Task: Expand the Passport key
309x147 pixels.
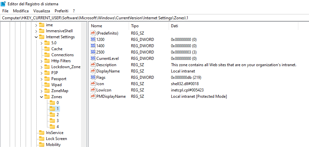Action: 41,79
